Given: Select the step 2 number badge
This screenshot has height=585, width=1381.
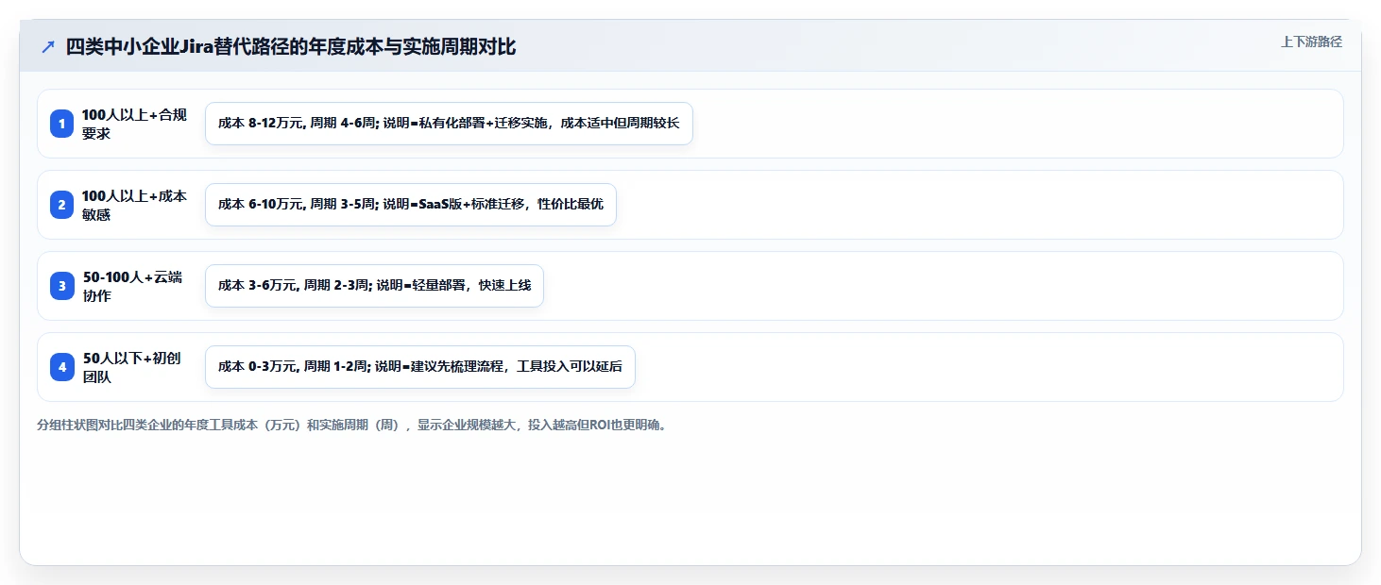Looking at the screenshot, I should coord(61,205).
